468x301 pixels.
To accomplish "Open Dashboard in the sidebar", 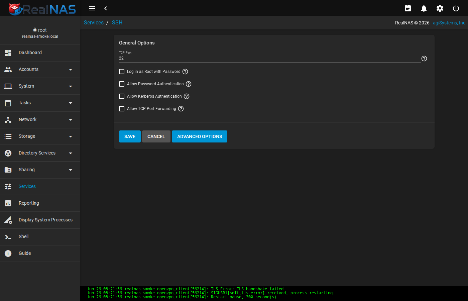I will tap(40, 53).
